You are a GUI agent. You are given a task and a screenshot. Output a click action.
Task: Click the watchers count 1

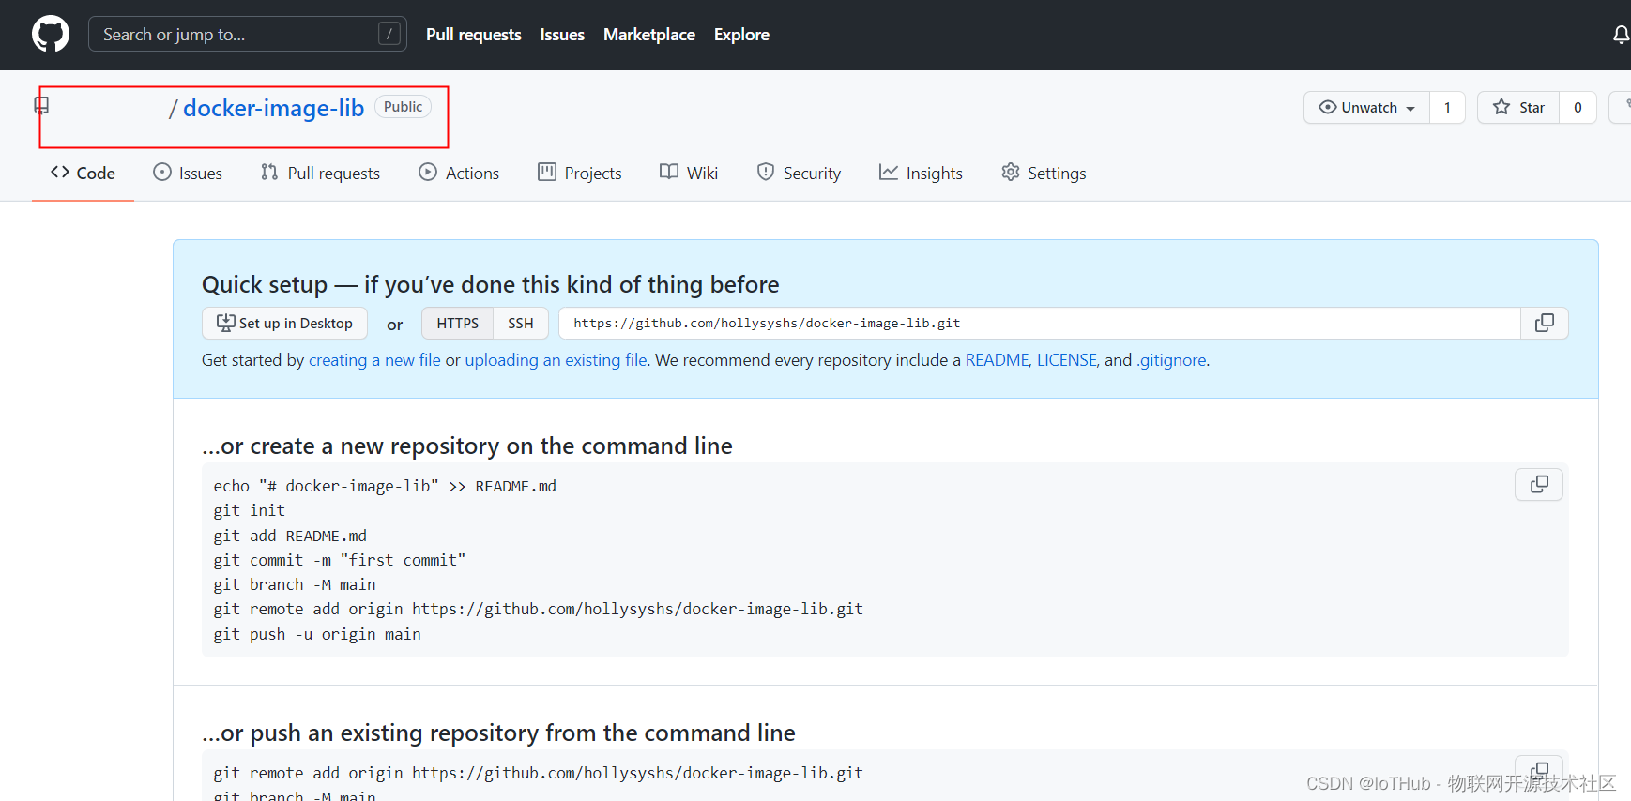(1447, 107)
